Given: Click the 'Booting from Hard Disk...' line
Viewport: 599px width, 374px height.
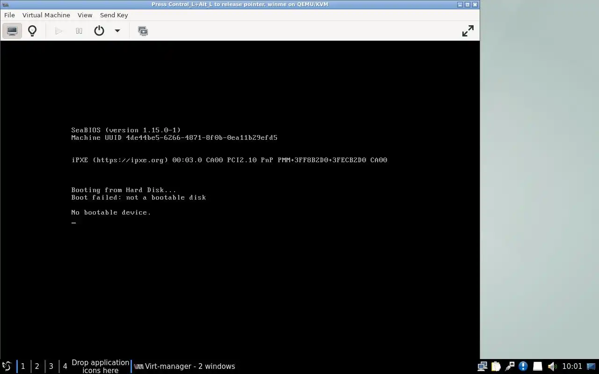Looking at the screenshot, I should [124, 190].
